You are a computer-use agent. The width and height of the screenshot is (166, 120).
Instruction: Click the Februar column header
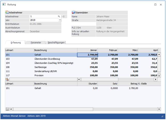point(108,50)
